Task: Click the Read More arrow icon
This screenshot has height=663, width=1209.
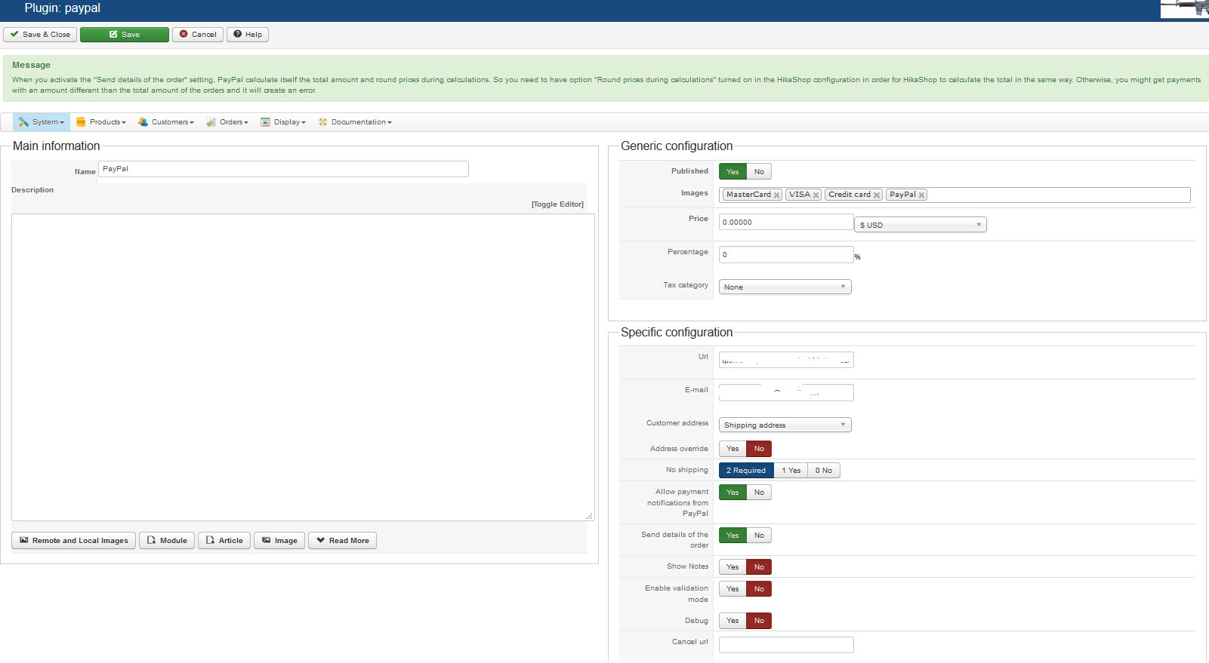Action: [x=320, y=541]
